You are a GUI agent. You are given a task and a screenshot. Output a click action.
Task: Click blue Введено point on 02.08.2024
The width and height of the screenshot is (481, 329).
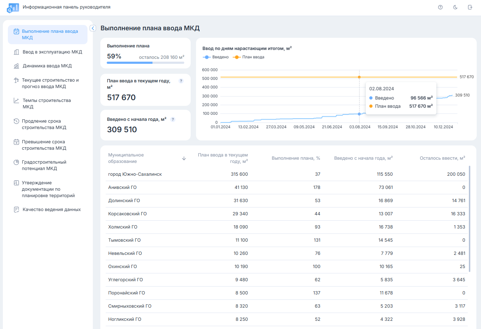[359, 114]
